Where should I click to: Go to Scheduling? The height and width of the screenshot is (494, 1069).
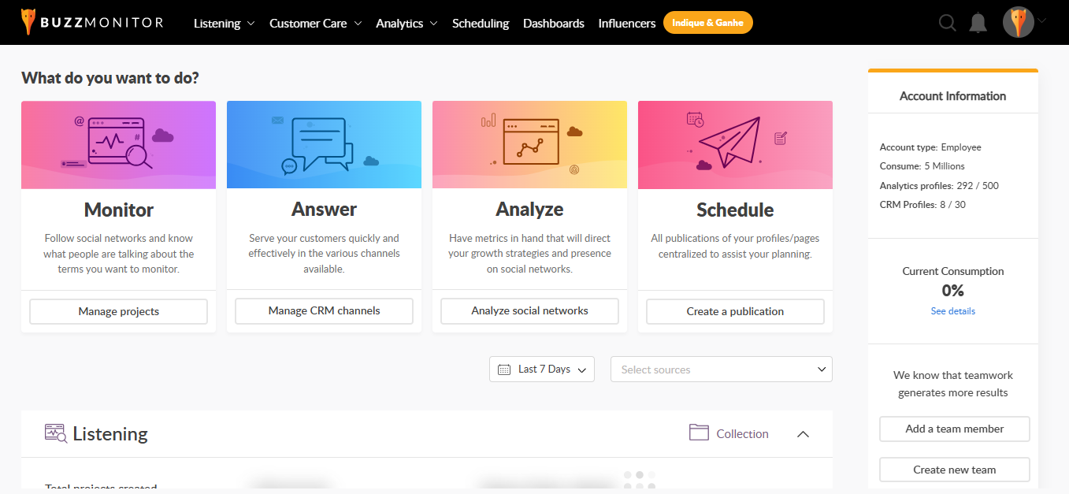[x=481, y=23]
